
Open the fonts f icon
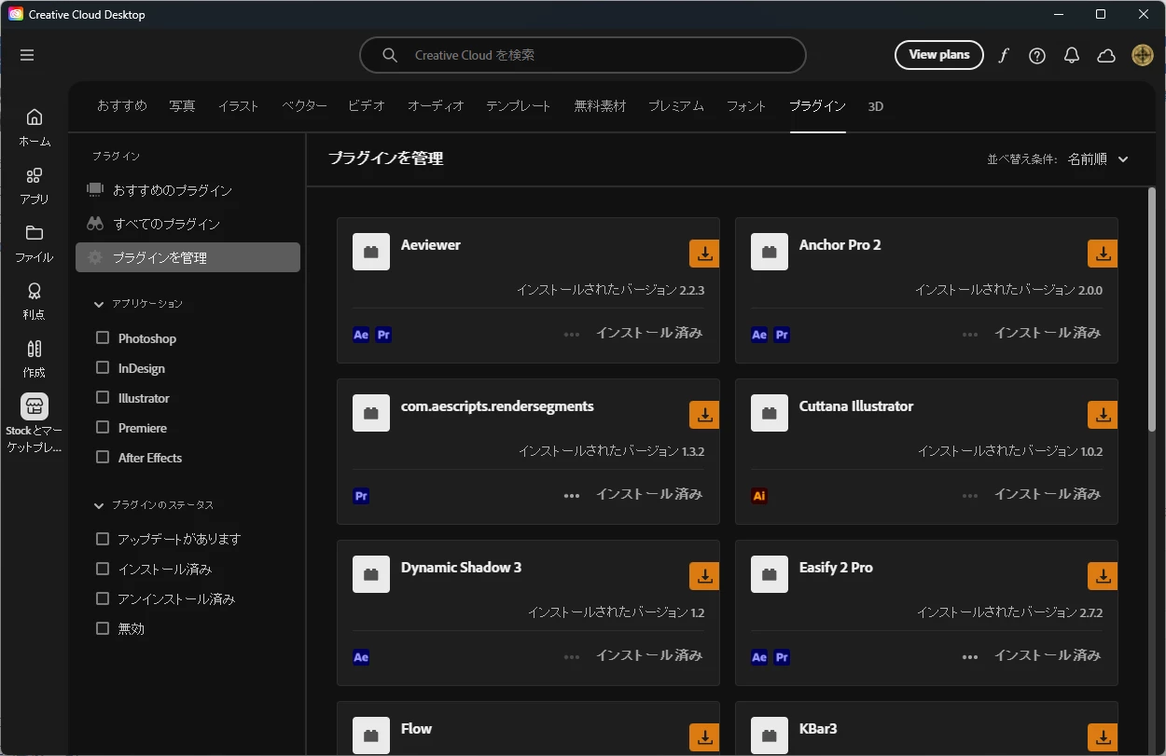pyautogui.click(x=1003, y=55)
